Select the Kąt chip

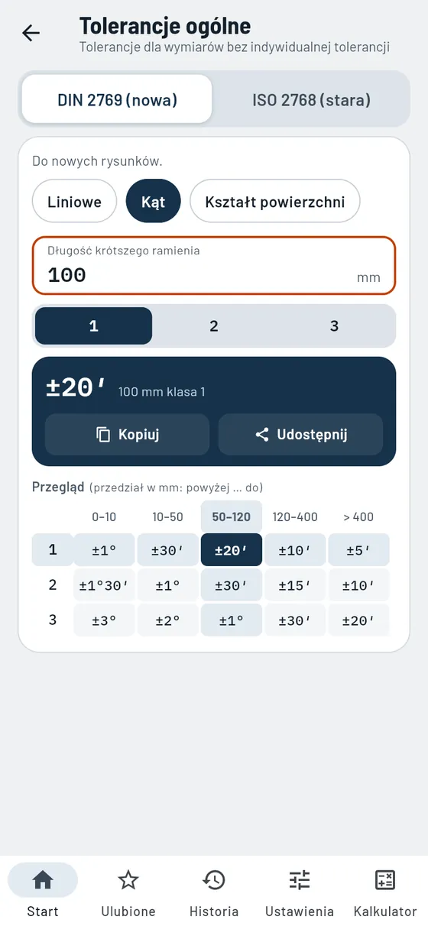coord(153,202)
